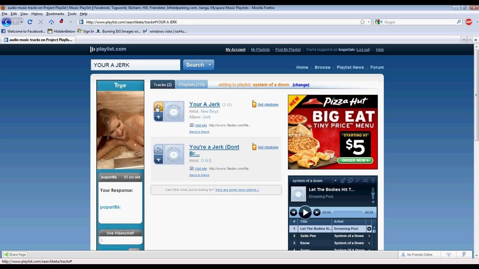Image resolution: width=479 pixels, height=269 pixels.
Task: Switch to the Playlists (319) tab
Action: coord(192,85)
